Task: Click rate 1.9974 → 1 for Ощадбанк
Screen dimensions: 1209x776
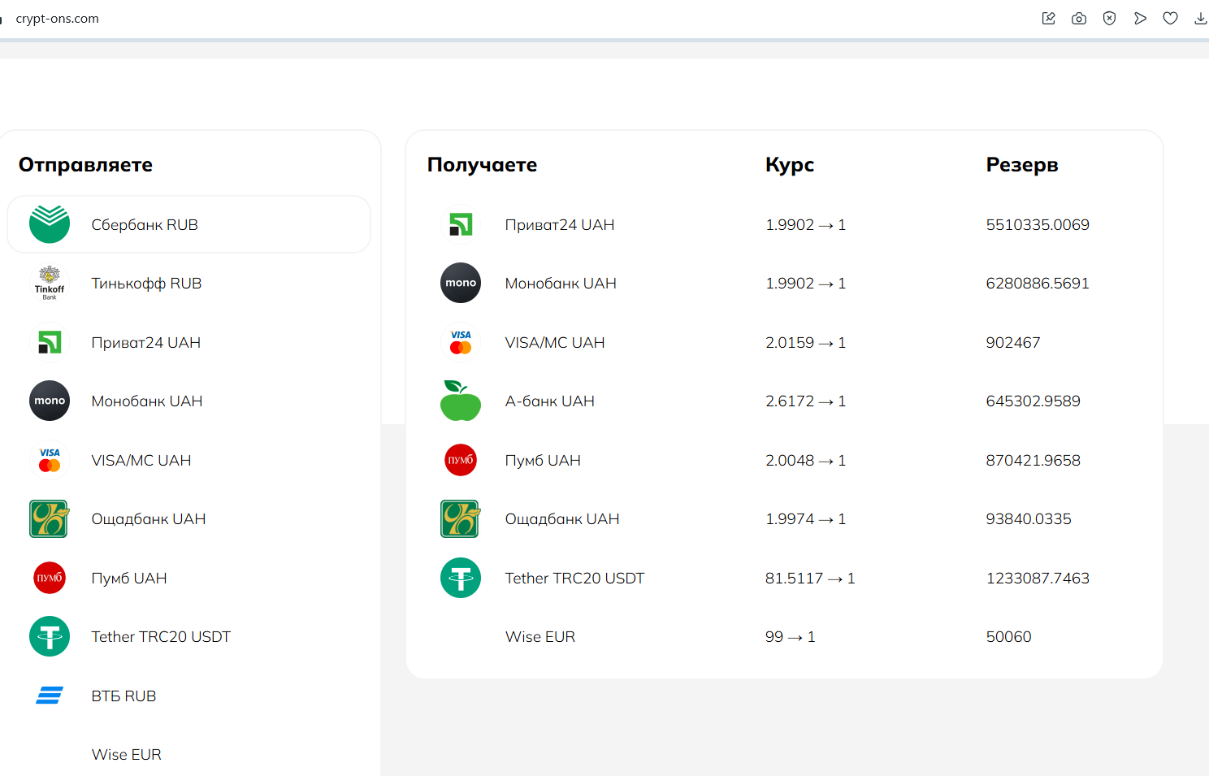Action: 805,518
